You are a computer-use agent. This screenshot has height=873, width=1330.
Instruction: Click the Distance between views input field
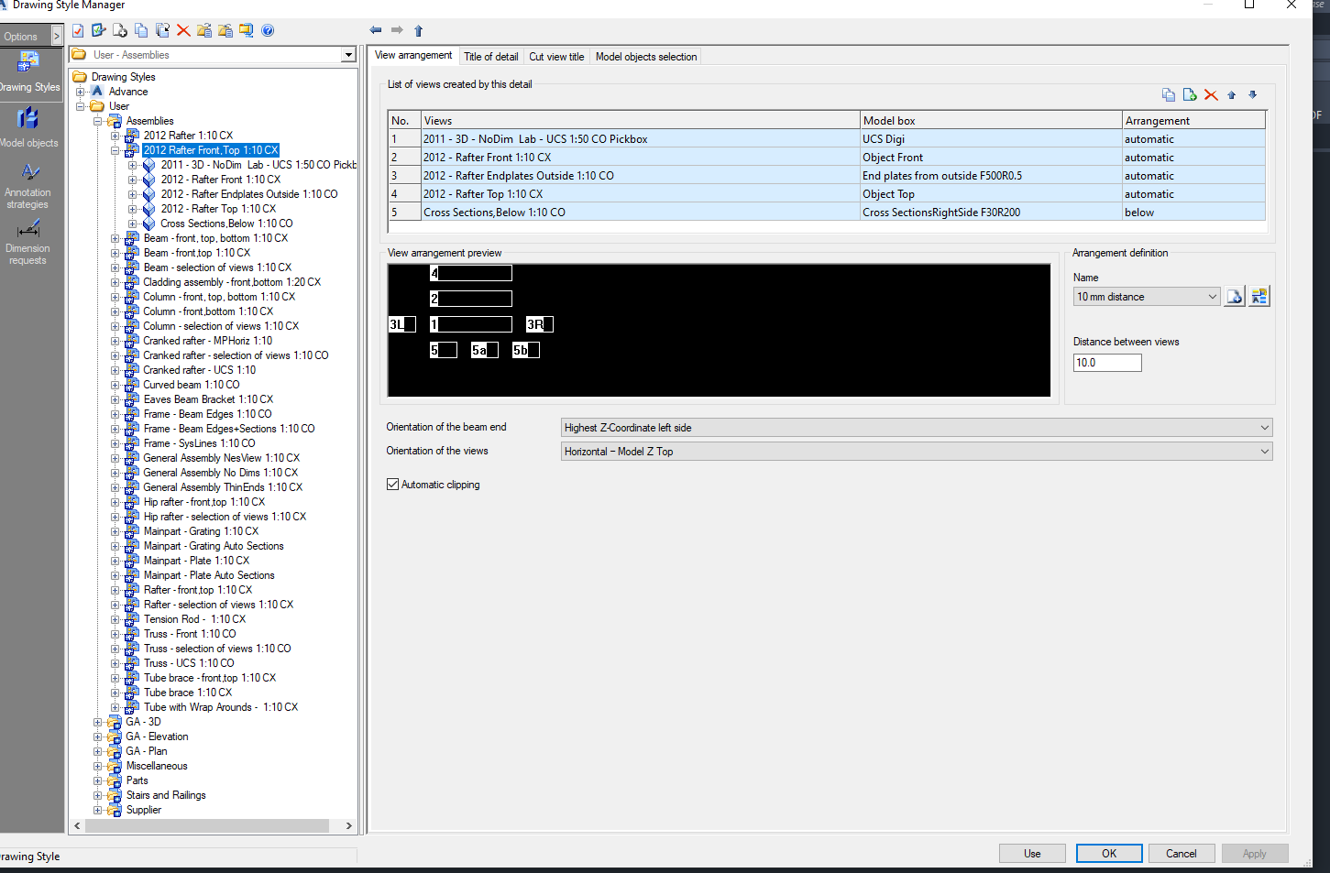pos(1107,363)
